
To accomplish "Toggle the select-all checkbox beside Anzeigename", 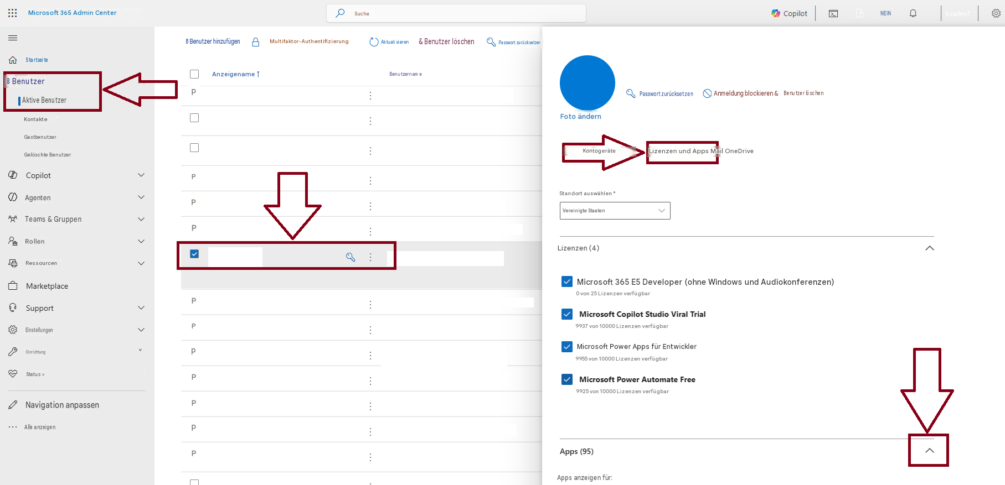I will (x=194, y=74).
